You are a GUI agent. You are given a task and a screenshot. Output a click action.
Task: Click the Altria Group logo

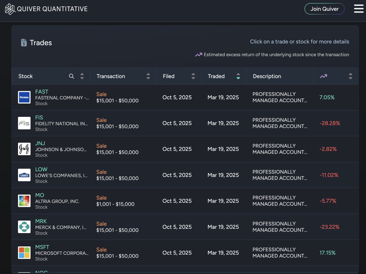click(24, 201)
